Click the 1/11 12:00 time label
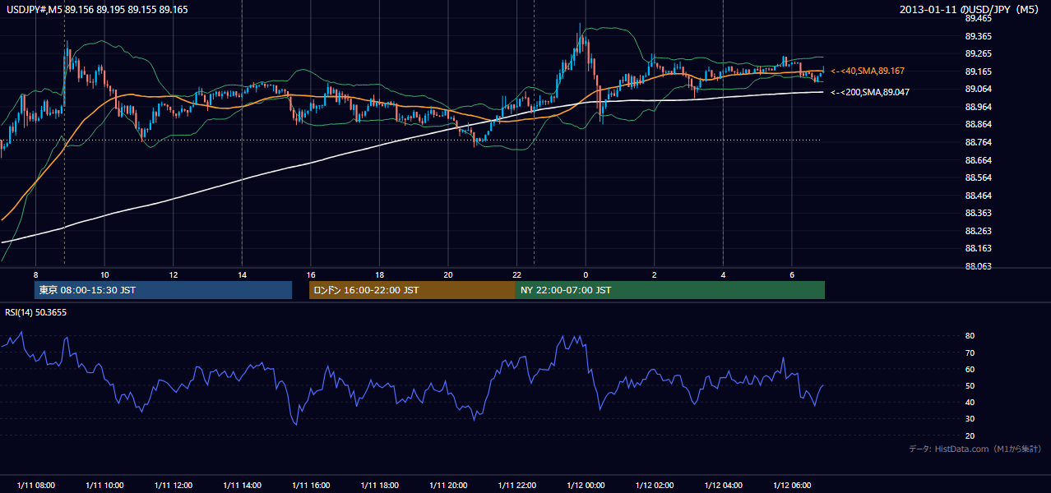Screen dimensions: 1051x493 (173, 485)
